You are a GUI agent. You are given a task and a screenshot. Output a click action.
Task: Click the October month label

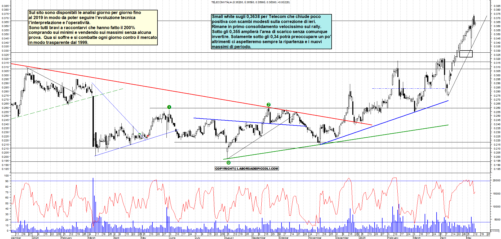[x=284, y=238]
